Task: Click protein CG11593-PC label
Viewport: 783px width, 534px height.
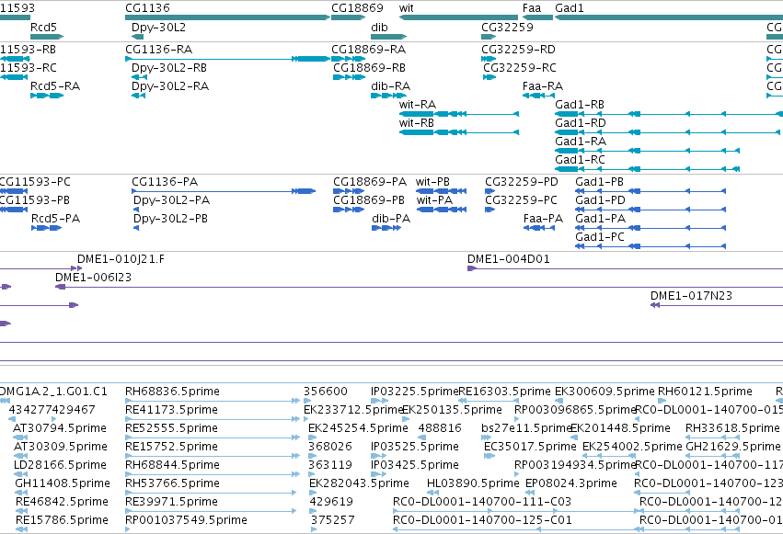Action: tap(35, 182)
